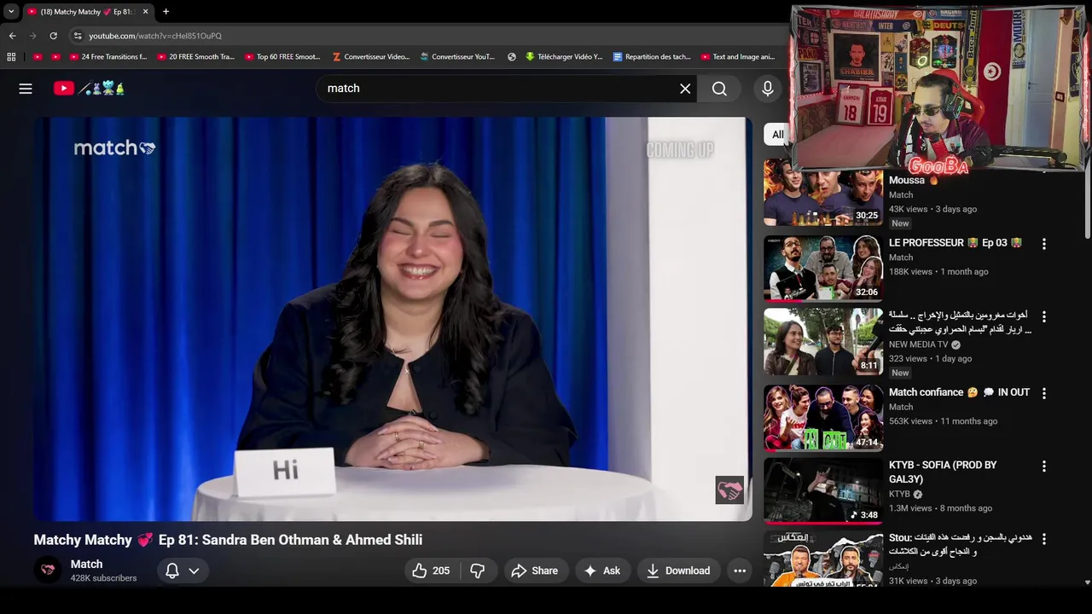Click the handshake watermark in the video corner

pyautogui.click(x=729, y=490)
